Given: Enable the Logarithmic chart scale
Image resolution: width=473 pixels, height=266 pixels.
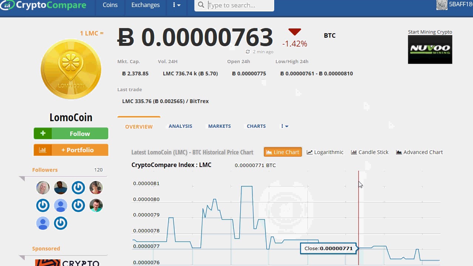Looking at the screenshot, I should tap(325, 152).
